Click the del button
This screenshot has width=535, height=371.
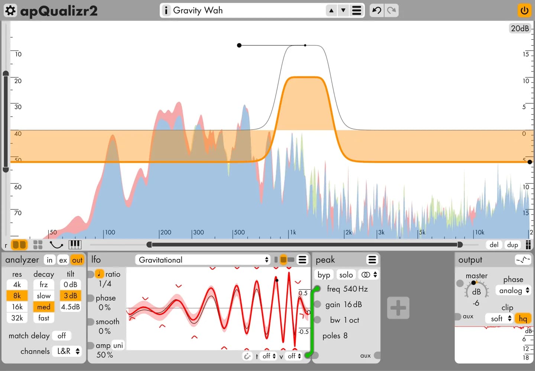pyautogui.click(x=494, y=244)
